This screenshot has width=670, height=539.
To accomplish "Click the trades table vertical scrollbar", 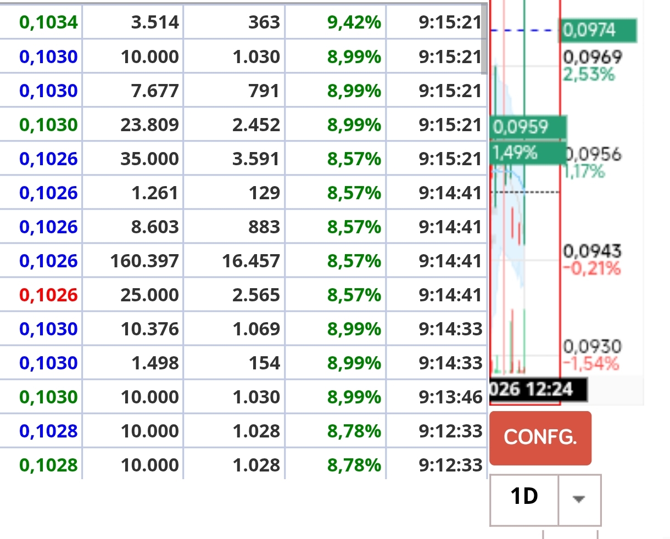I will click(484, 40).
